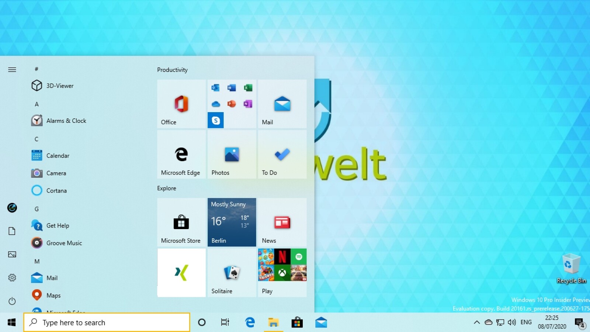Image resolution: width=590 pixels, height=332 pixels.
Task: Jump via the letter G header
Action: coord(37,209)
